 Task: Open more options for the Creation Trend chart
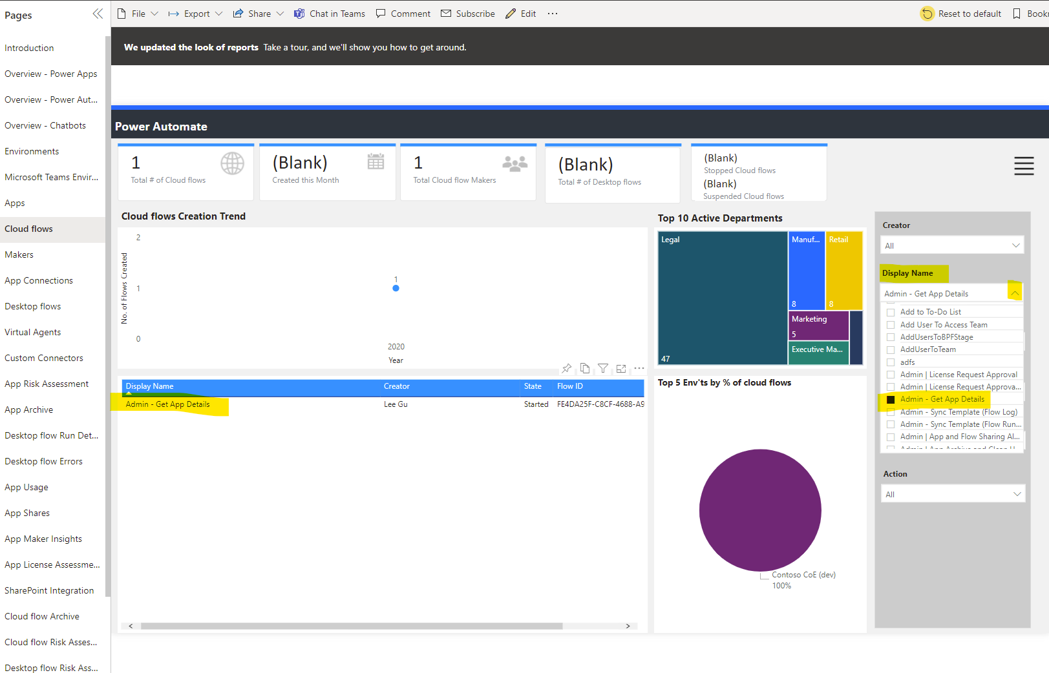click(639, 368)
